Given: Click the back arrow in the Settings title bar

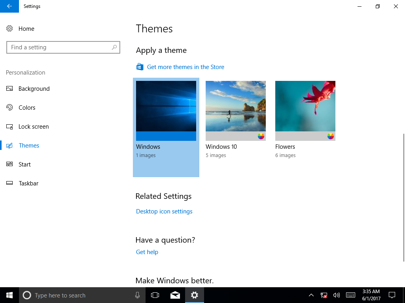Looking at the screenshot, I should (9, 6).
